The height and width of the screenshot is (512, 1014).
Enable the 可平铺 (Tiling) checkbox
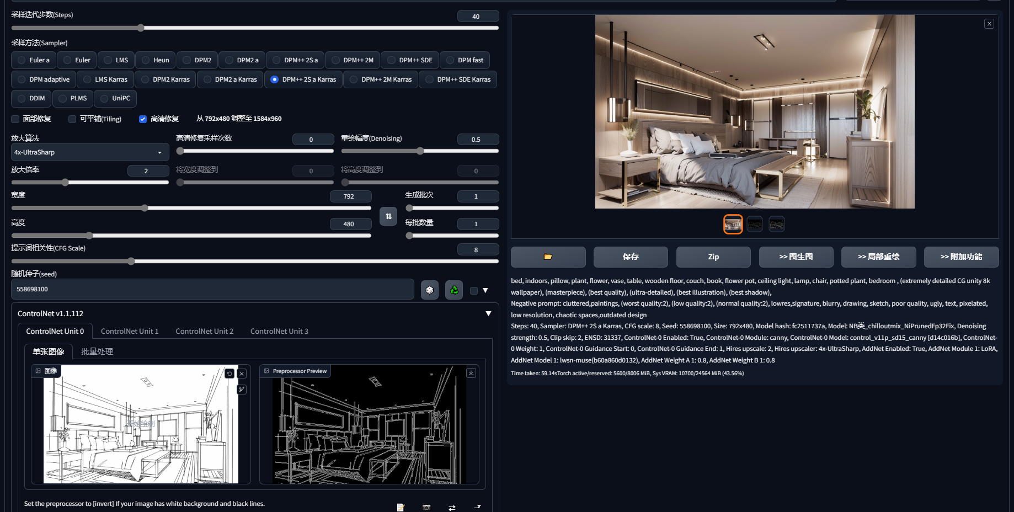click(72, 119)
